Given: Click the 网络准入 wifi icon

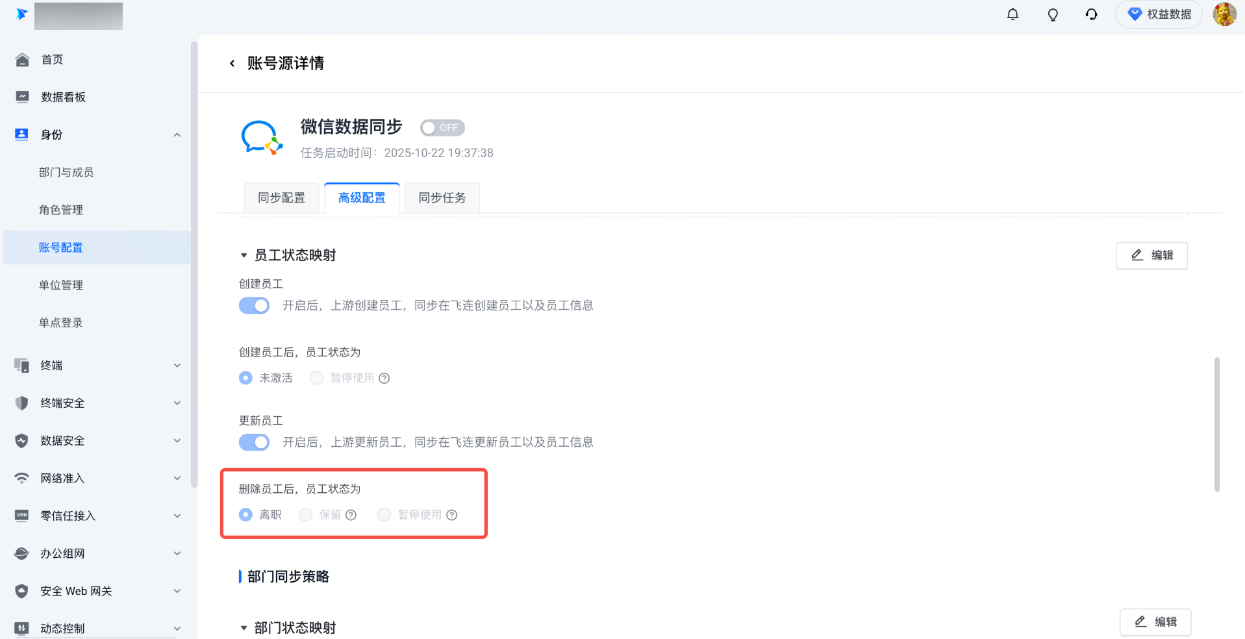Looking at the screenshot, I should click(x=22, y=479).
